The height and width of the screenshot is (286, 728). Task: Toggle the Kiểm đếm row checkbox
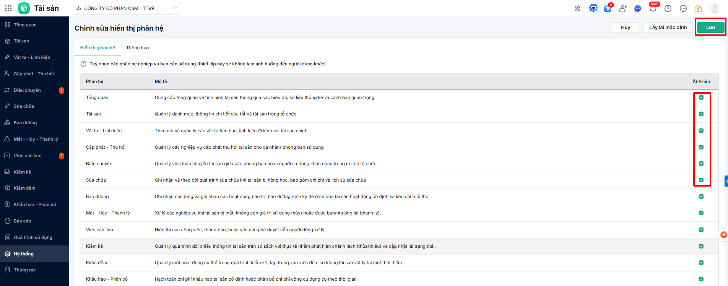coord(701,263)
